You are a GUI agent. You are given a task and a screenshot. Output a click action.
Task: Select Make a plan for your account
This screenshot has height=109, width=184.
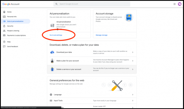92,61
